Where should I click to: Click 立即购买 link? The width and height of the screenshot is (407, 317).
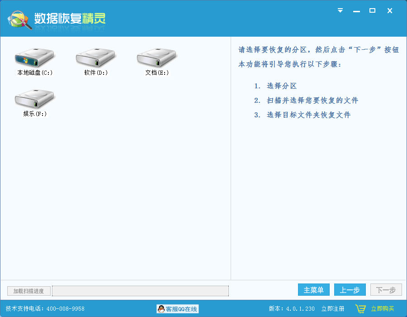(x=382, y=309)
